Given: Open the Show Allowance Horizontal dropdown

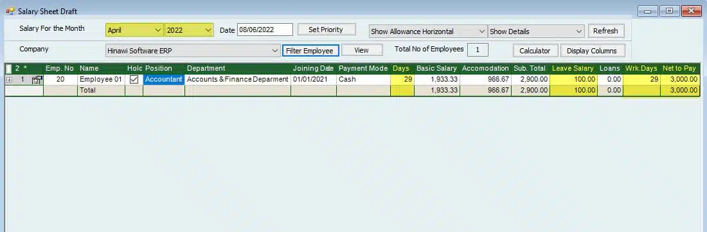Looking at the screenshot, I should click(428, 31).
